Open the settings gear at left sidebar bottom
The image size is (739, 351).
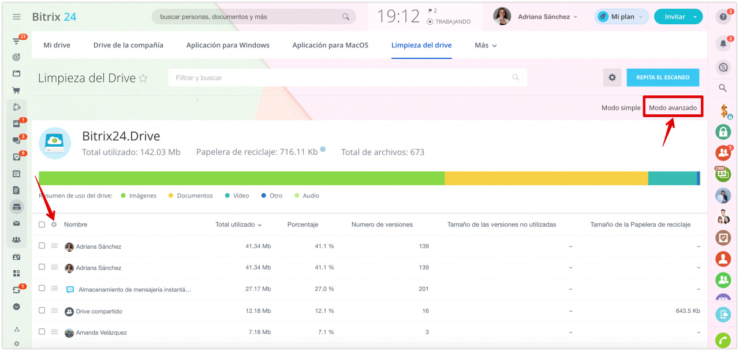[17, 344]
